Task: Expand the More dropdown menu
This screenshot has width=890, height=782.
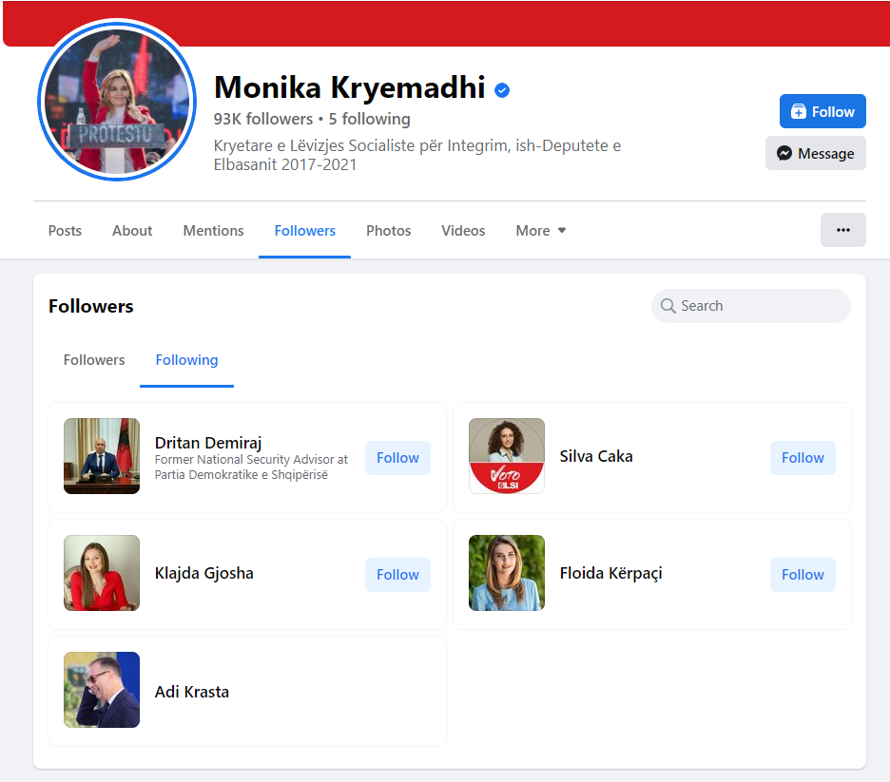Action: pyautogui.click(x=540, y=230)
